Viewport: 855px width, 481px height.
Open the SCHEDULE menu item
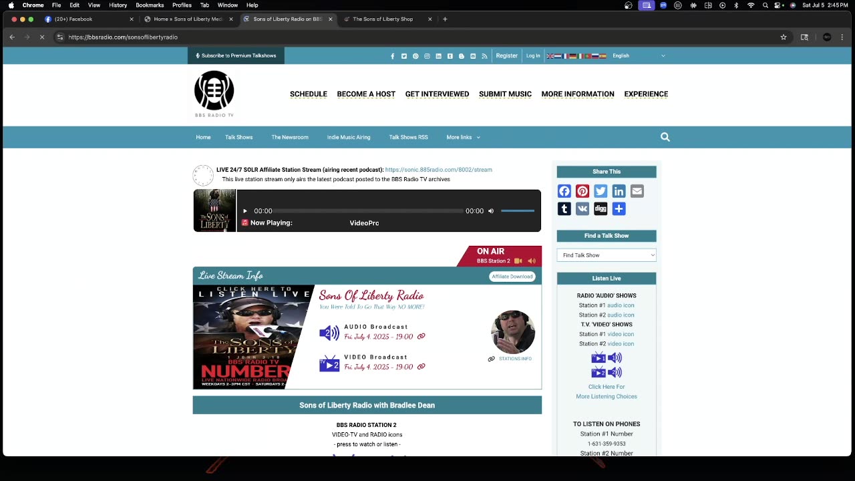[309, 94]
